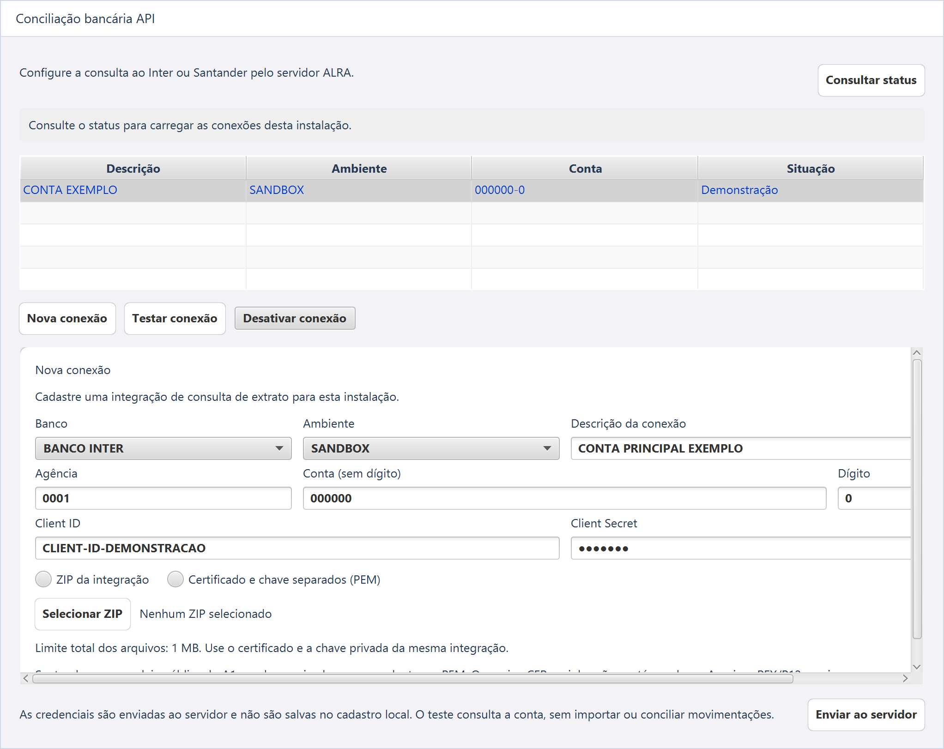
Task: Click Desativar conexão
Action: pyautogui.click(x=295, y=319)
